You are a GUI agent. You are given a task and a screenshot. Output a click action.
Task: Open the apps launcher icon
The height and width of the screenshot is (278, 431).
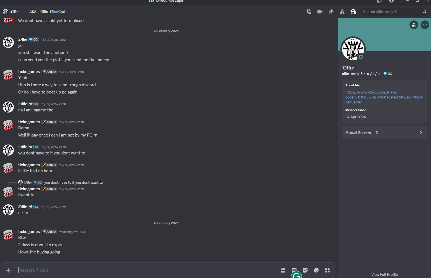[327, 270]
